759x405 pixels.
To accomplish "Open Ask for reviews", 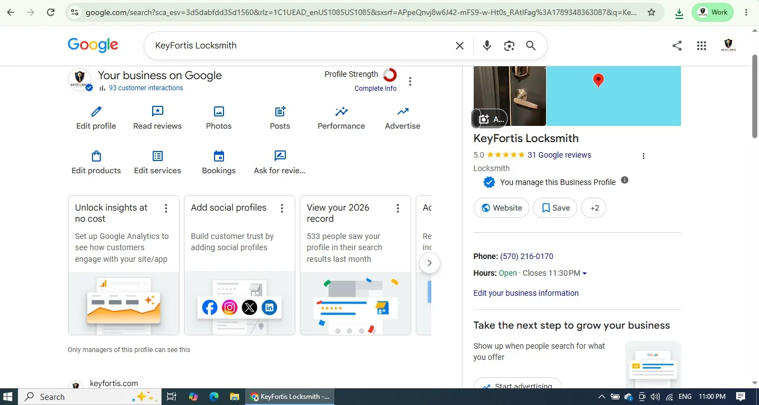I will (280, 163).
